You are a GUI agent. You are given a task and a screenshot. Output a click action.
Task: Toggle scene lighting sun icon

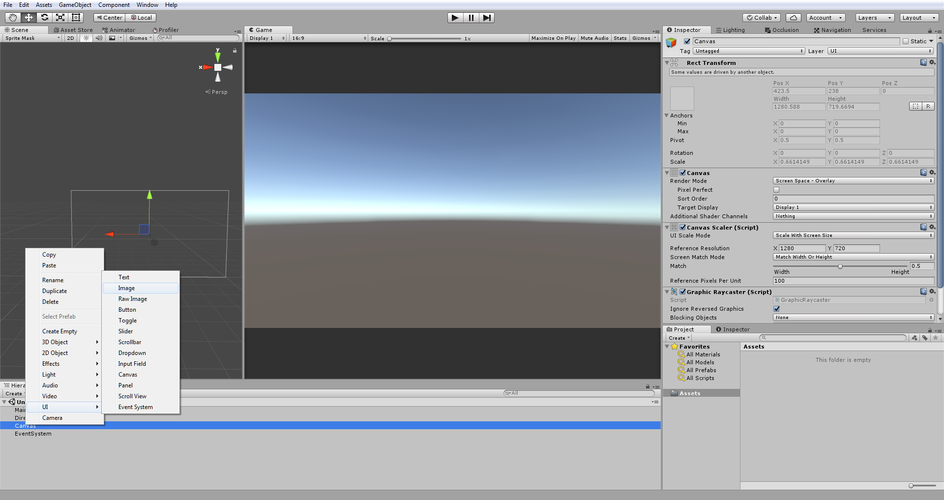[x=86, y=38]
